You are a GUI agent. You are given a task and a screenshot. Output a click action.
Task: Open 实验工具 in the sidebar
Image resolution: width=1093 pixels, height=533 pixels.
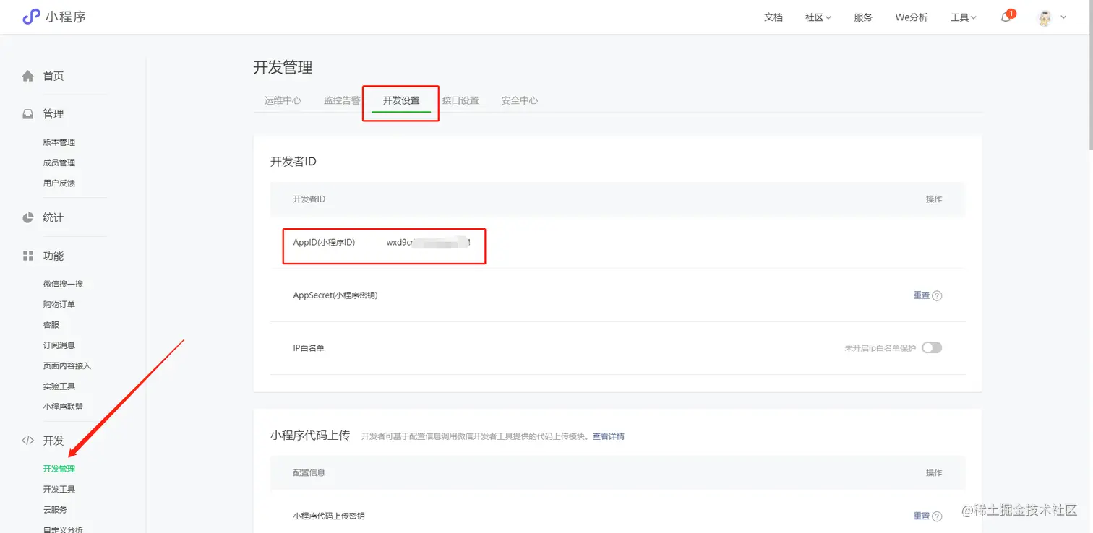pyautogui.click(x=59, y=386)
